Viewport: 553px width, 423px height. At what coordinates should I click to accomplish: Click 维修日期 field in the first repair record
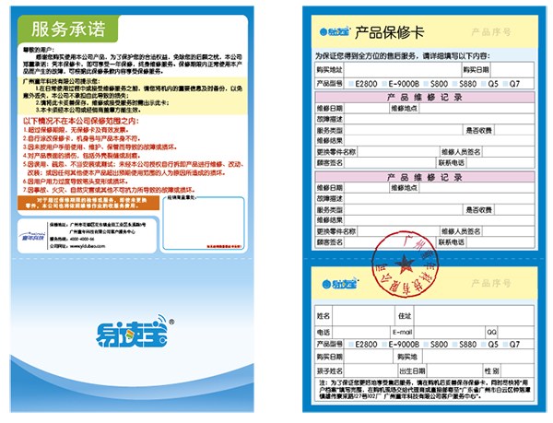click(366, 108)
